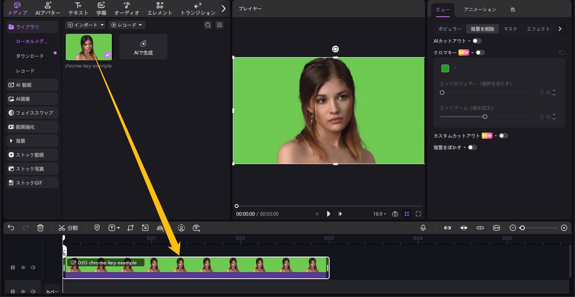
Task: Select the マスク sub-tab
Action: coord(510,29)
